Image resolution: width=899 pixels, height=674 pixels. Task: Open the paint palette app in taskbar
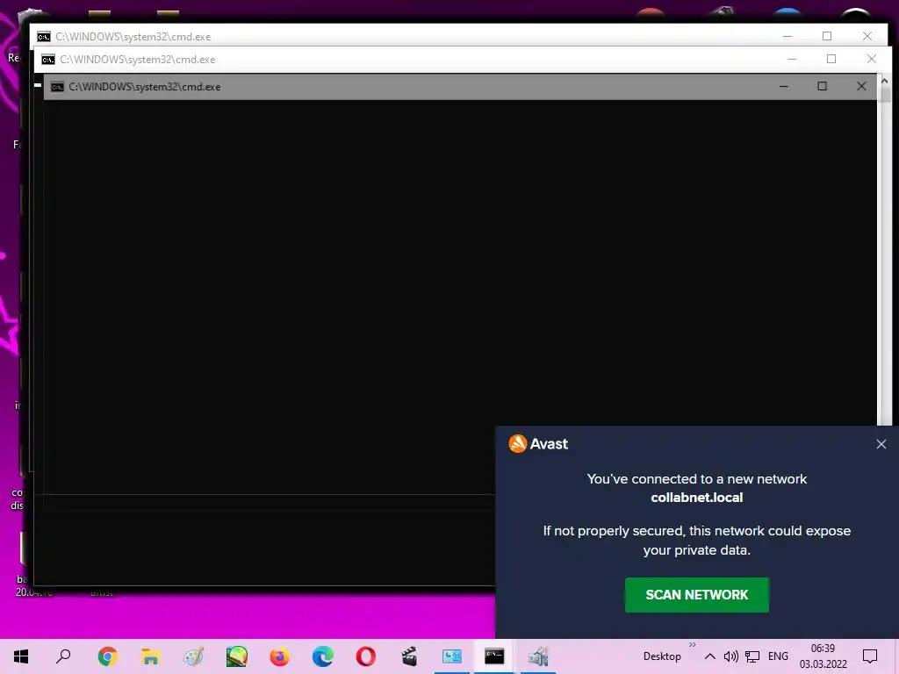(193, 656)
